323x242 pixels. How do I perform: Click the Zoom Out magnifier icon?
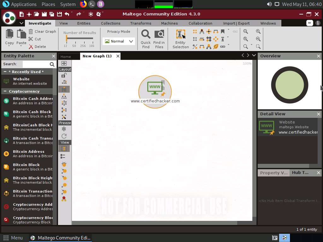coord(258,39)
